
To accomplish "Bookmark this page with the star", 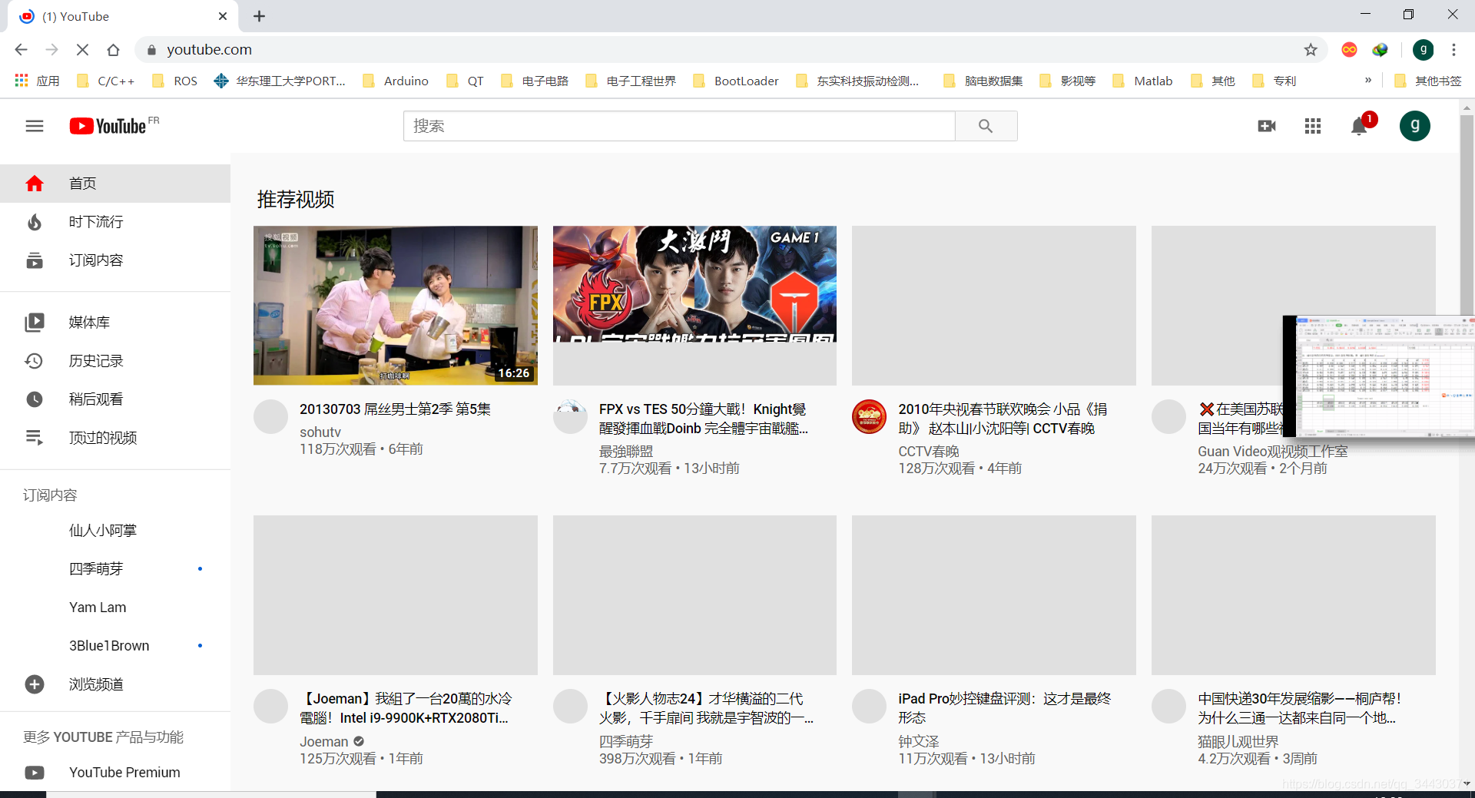I will pos(1311,50).
